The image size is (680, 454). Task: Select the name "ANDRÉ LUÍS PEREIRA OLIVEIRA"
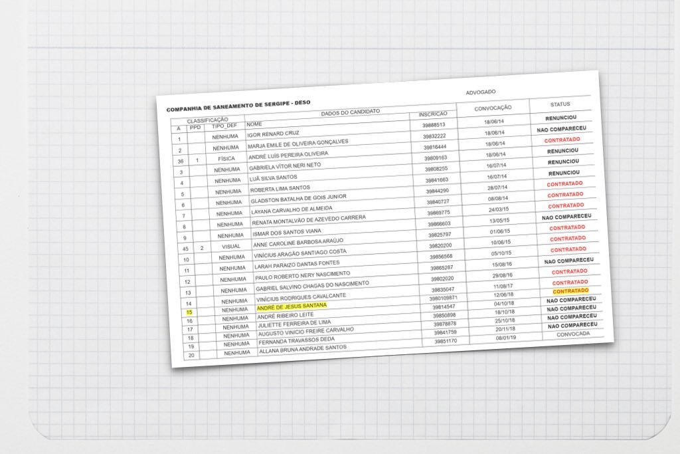(288, 155)
